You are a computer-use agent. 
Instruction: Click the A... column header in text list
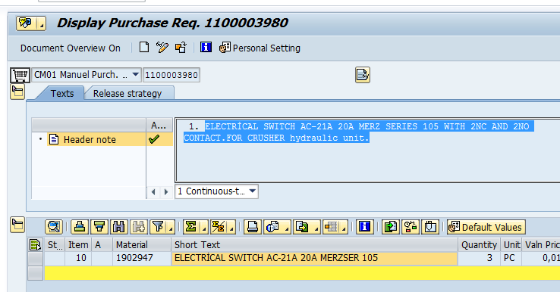(159, 126)
